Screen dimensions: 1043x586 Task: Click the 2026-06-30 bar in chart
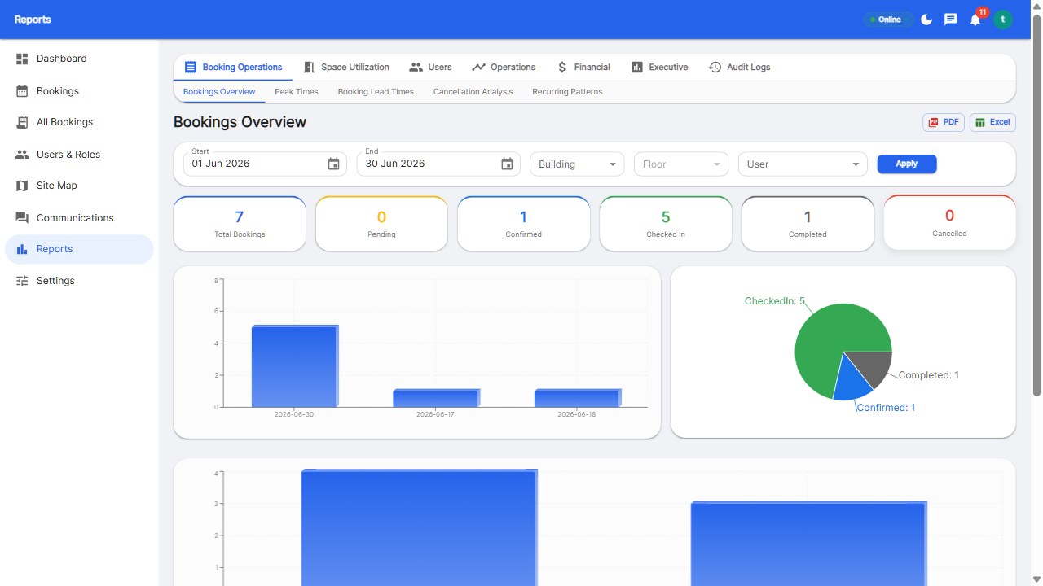point(294,366)
